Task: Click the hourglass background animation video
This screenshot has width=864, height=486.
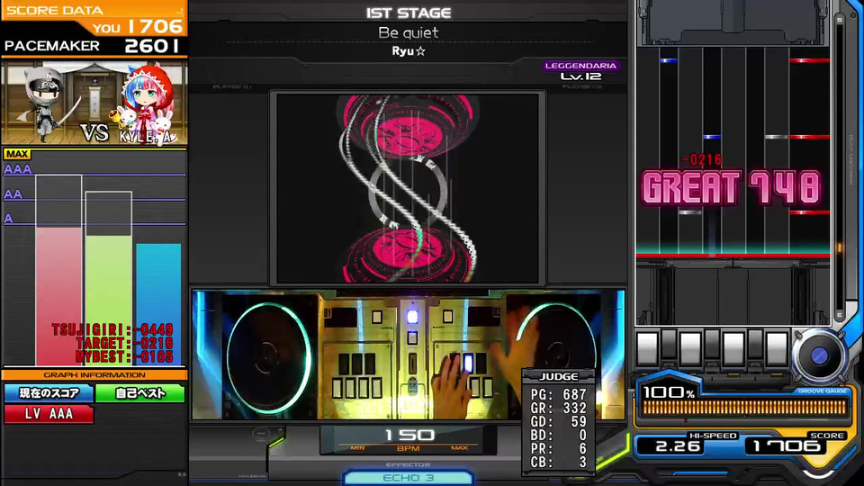Action: click(x=408, y=188)
